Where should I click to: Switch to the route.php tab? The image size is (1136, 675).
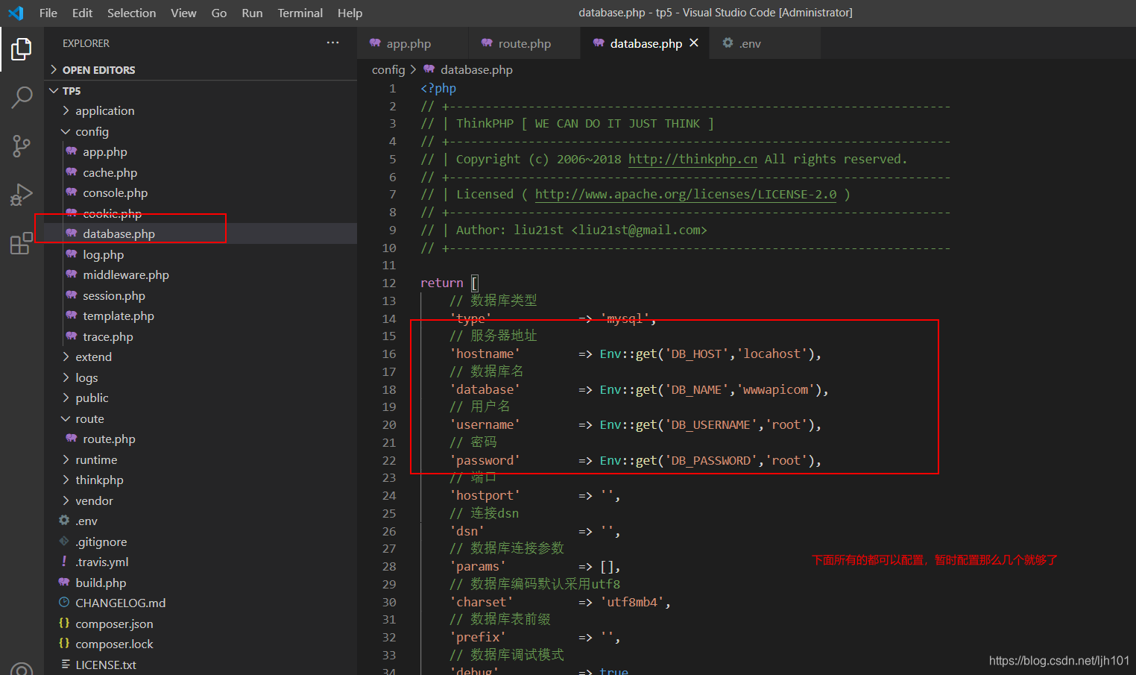tap(525, 43)
